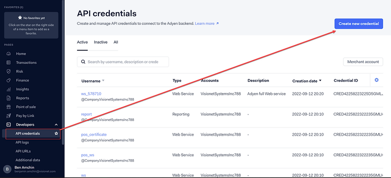Click Create new credential button
Viewport: 391px width, 178px height.
[x=359, y=24]
